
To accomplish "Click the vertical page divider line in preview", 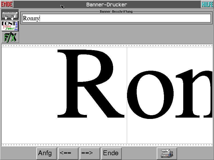I will click(x=127, y=131).
